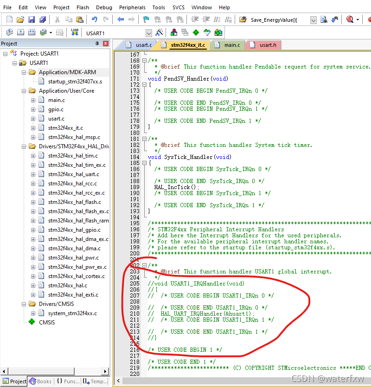Navigate backwards with the blue left arrow
The image size is (371, 387).
[121, 19]
